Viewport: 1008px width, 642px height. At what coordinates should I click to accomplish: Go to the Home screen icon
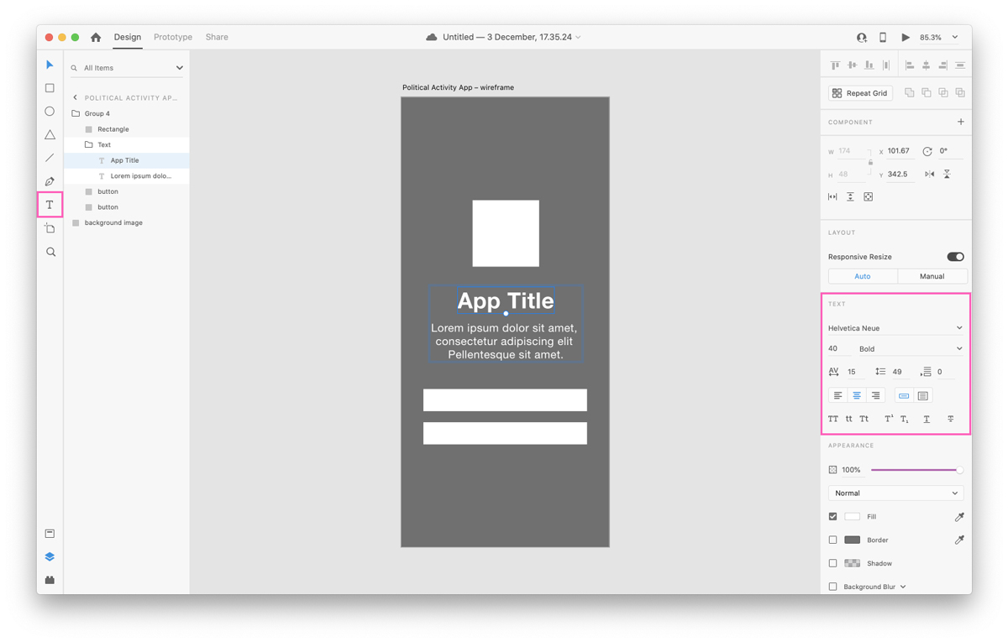click(96, 37)
